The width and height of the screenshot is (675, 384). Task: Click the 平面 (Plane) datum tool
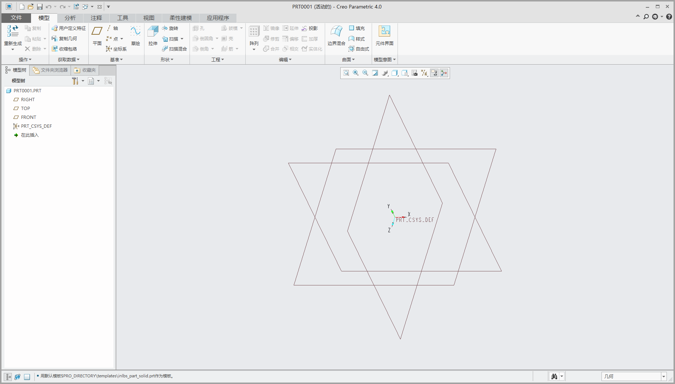(x=96, y=35)
